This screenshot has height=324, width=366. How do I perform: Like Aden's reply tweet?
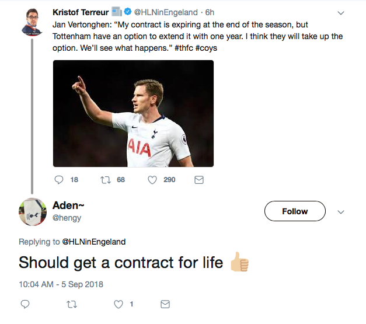[118, 304]
